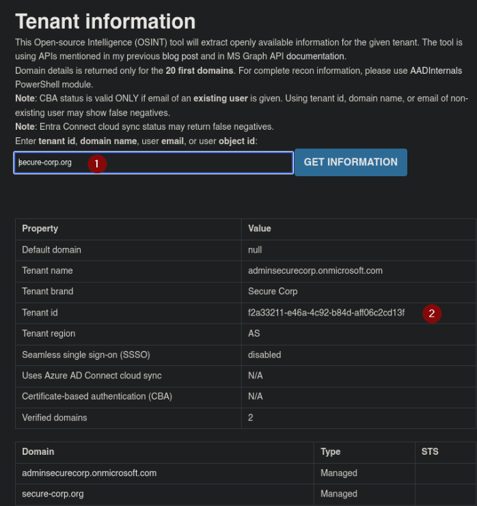Click the Property column header
The height and width of the screenshot is (506, 477).
40,228
